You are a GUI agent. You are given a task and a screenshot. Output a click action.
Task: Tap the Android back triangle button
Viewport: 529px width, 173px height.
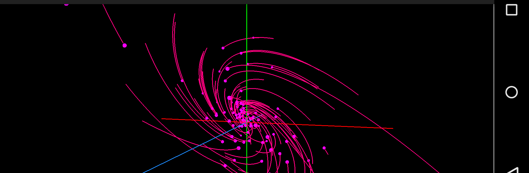point(512,170)
